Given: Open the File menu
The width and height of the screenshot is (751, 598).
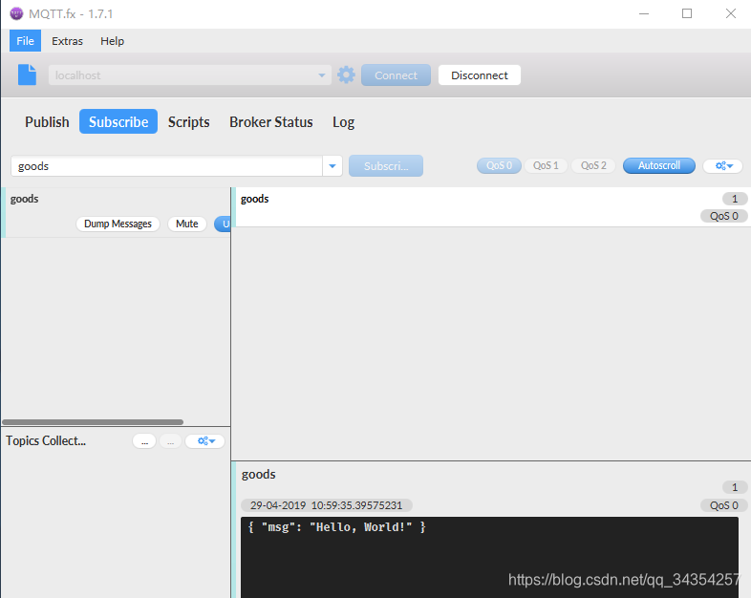Looking at the screenshot, I should [x=26, y=41].
